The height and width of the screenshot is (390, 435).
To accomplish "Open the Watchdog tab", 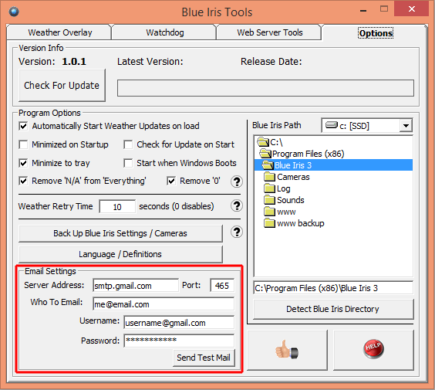I will click(x=165, y=32).
